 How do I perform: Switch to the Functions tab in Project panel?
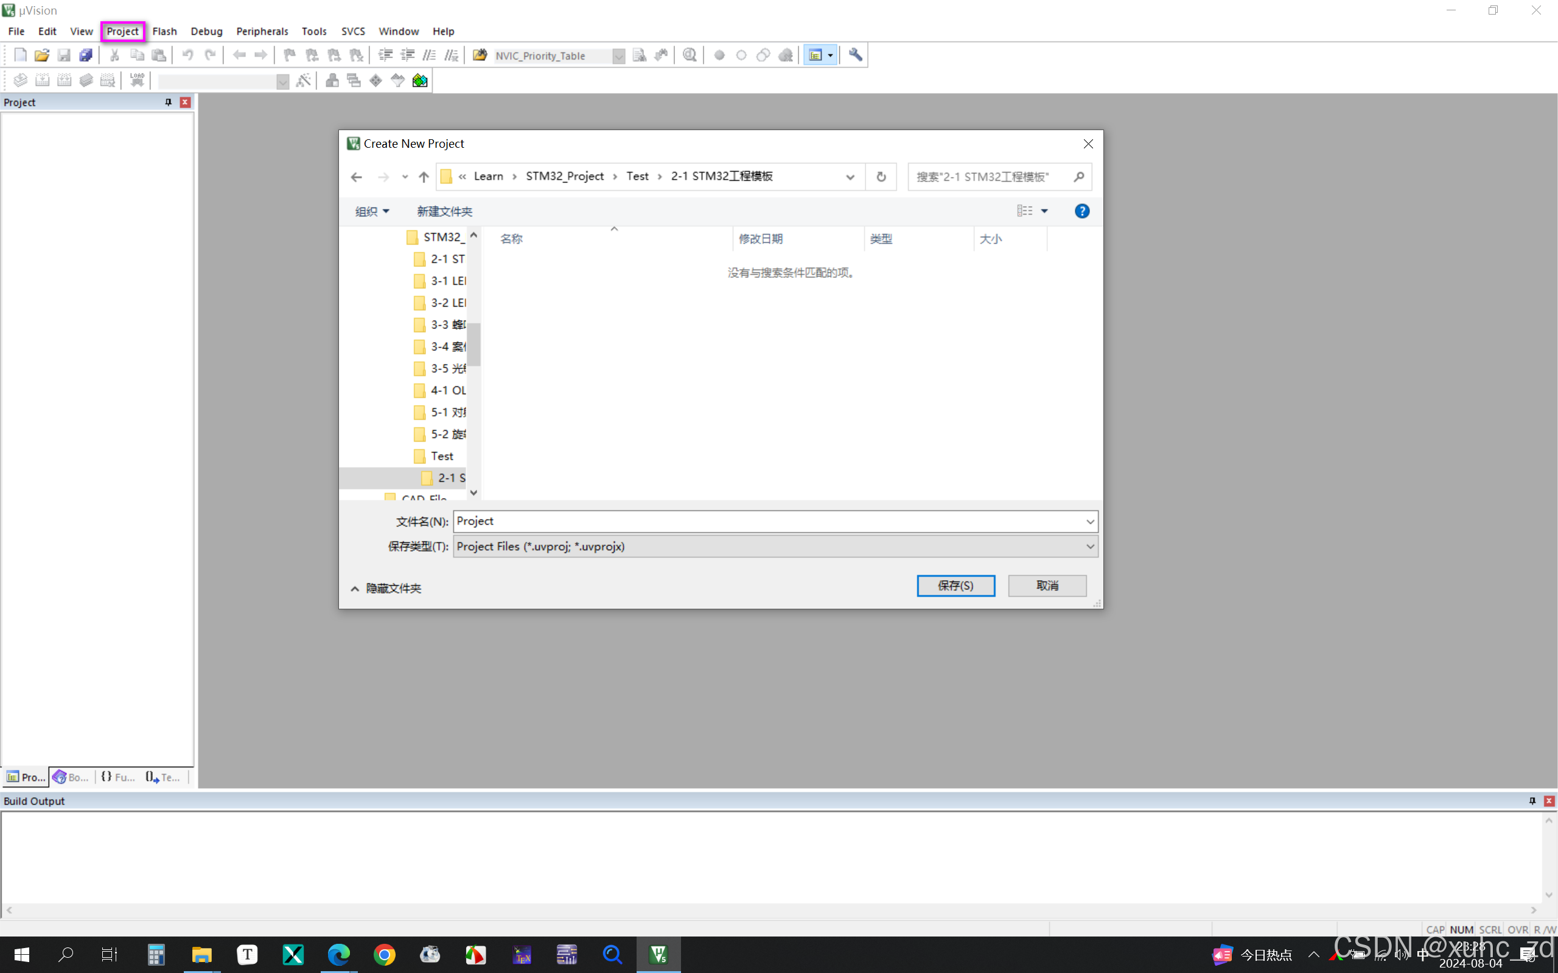tap(119, 777)
